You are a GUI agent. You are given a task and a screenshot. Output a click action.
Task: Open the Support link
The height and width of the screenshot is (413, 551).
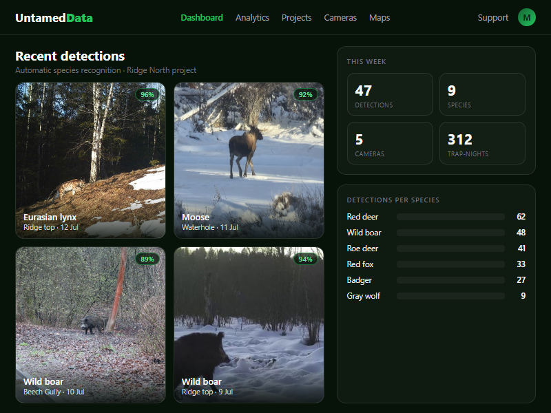click(492, 18)
